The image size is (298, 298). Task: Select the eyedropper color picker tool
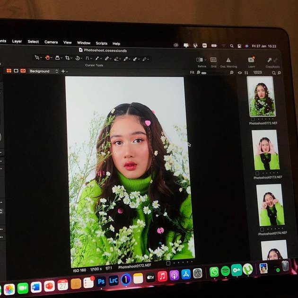point(97,58)
